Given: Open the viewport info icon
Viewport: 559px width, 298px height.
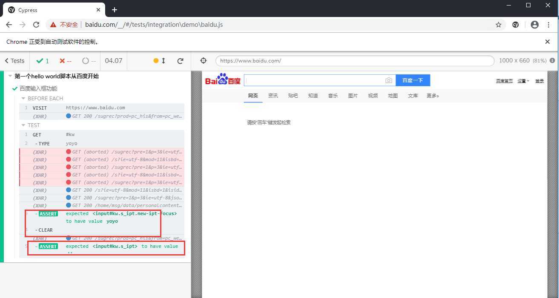Looking at the screenshot, I should pos(553,61).
